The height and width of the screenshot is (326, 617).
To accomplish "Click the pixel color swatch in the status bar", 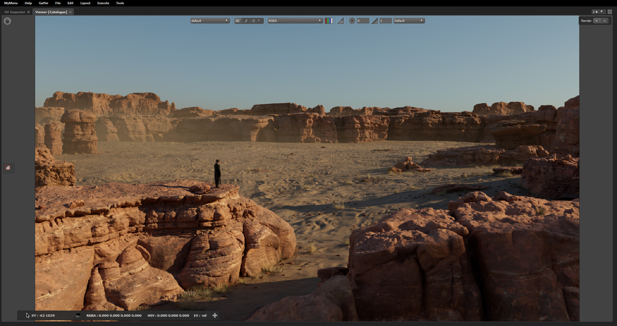I will tap(78, 315).
